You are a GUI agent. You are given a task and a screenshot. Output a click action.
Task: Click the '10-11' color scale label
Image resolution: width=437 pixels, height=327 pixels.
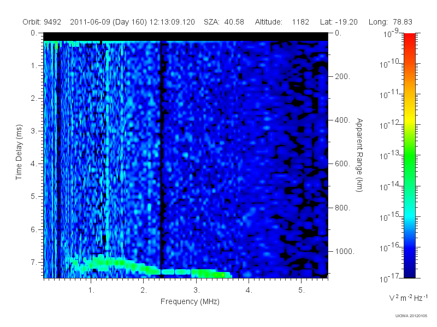pyautogui.click(x=390, y=94)
